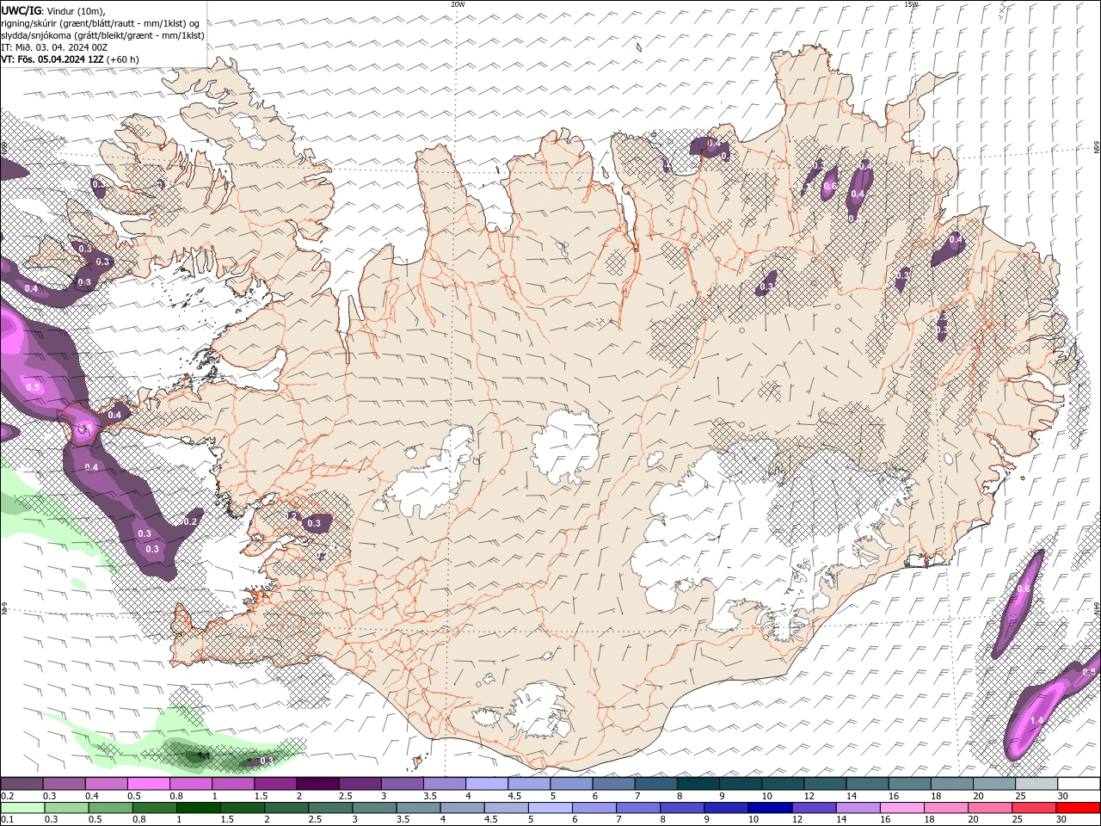Image resolution: width=1101 pixels, height=826 pixels.
Task: Click the 'VT: Fös. 05.04.2024 12Z (+60 h)' line
Action: pos(70,59)
